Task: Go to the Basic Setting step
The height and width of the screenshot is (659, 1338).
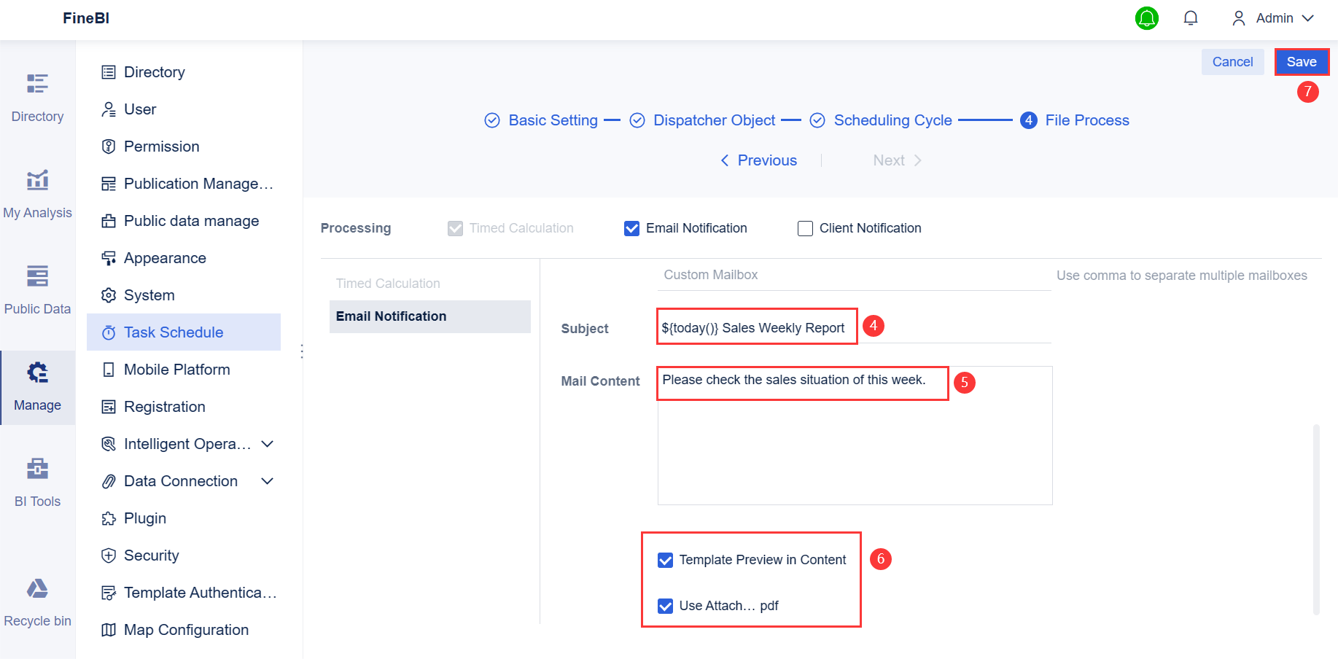Action: click(x=552, y=120)
